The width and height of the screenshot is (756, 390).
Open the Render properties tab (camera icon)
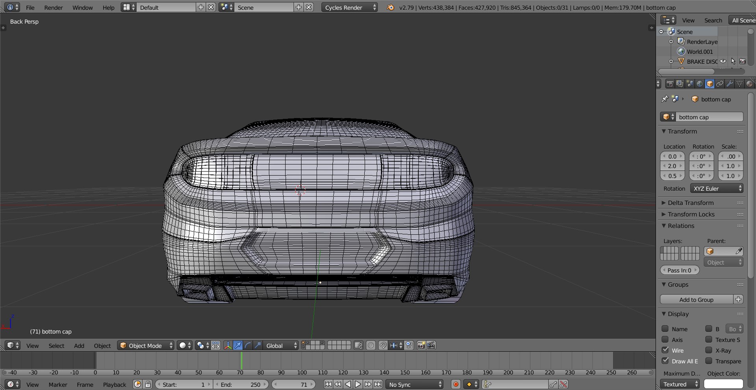coord(670,84)
